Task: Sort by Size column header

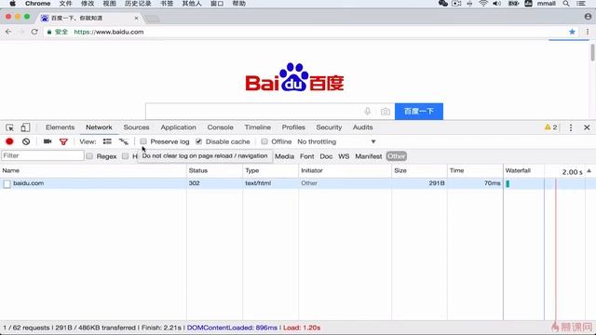Action: click(419, 170)
